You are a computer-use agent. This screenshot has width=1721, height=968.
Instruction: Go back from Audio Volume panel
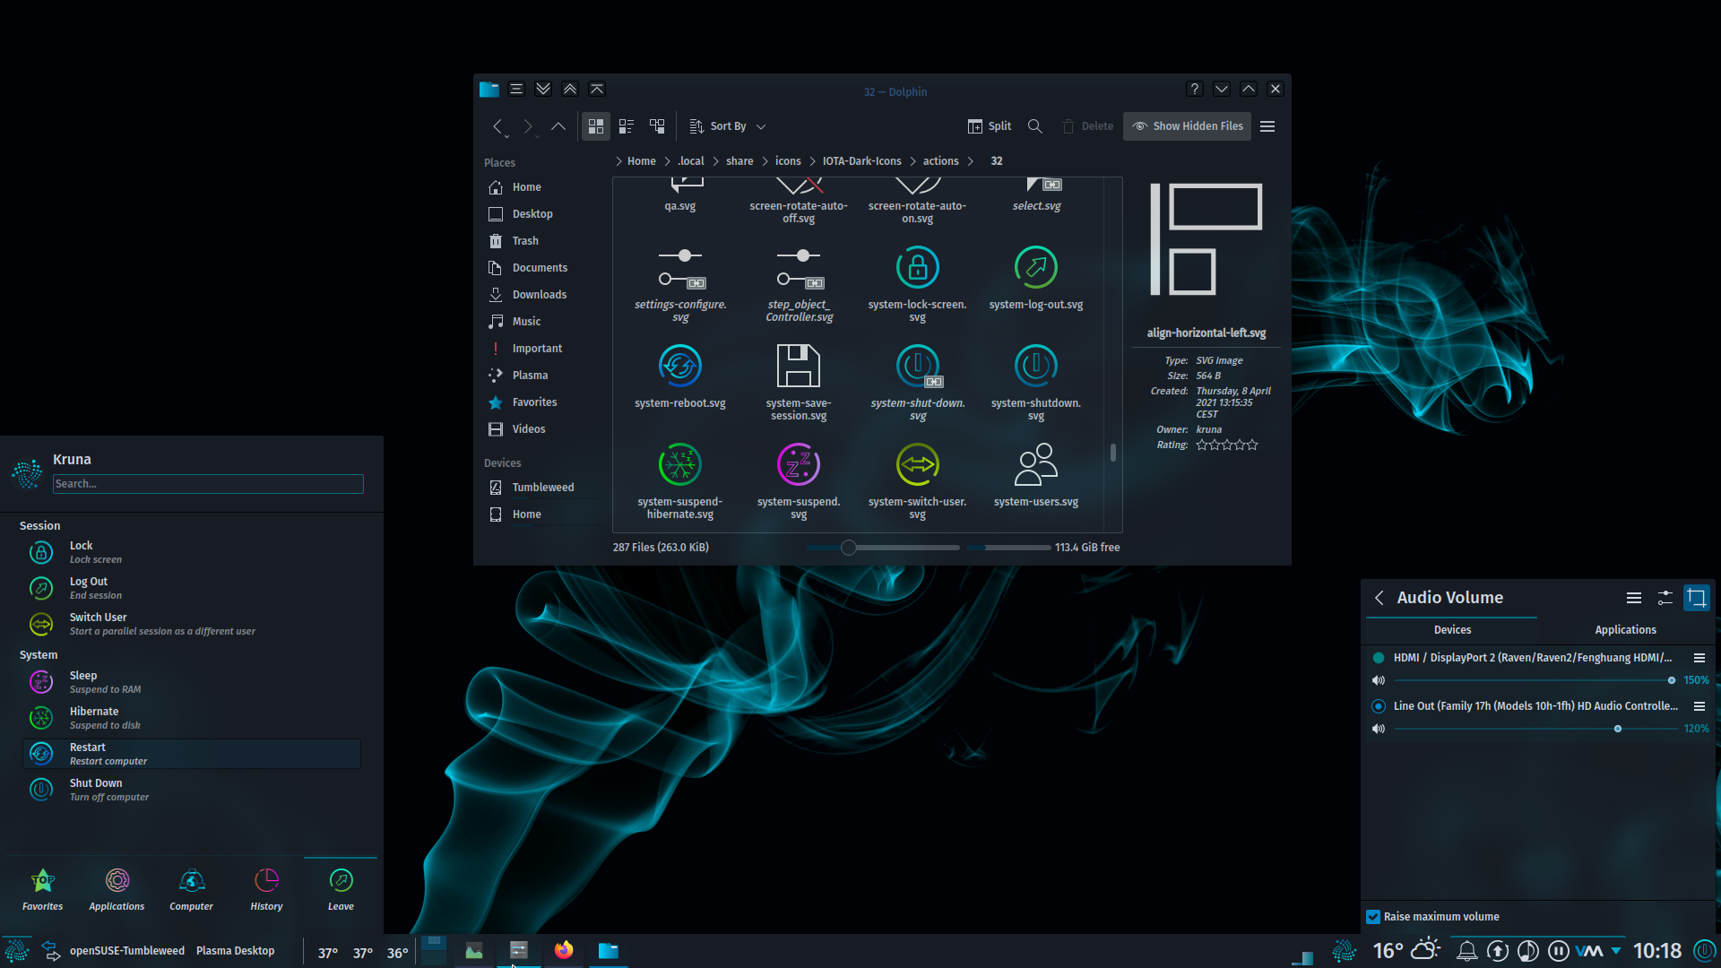coord(1379,598)
